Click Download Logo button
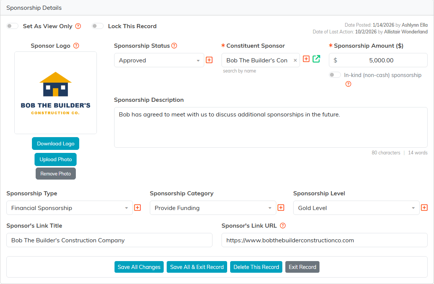434x284 pixels. 56,144
